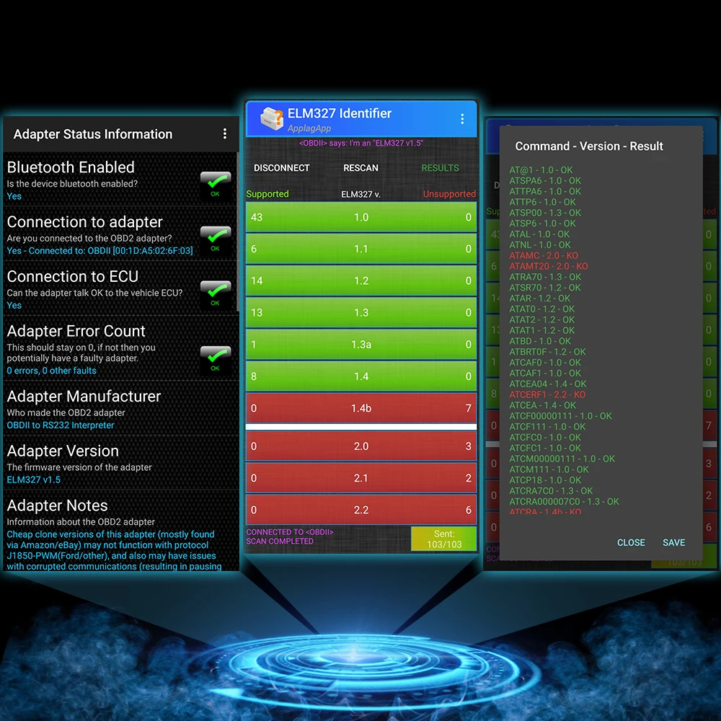This screenshot has width=721, height=721.
Task: Select the version 1.1 row
Action: pos(361,249)
